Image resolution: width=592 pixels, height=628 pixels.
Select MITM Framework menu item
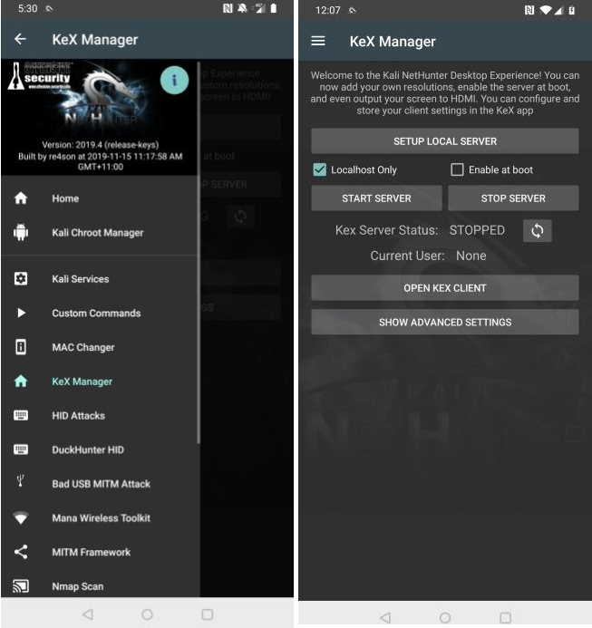coord(101,552)
